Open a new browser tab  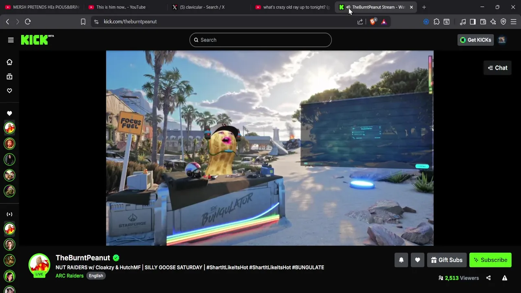[424, 7]
